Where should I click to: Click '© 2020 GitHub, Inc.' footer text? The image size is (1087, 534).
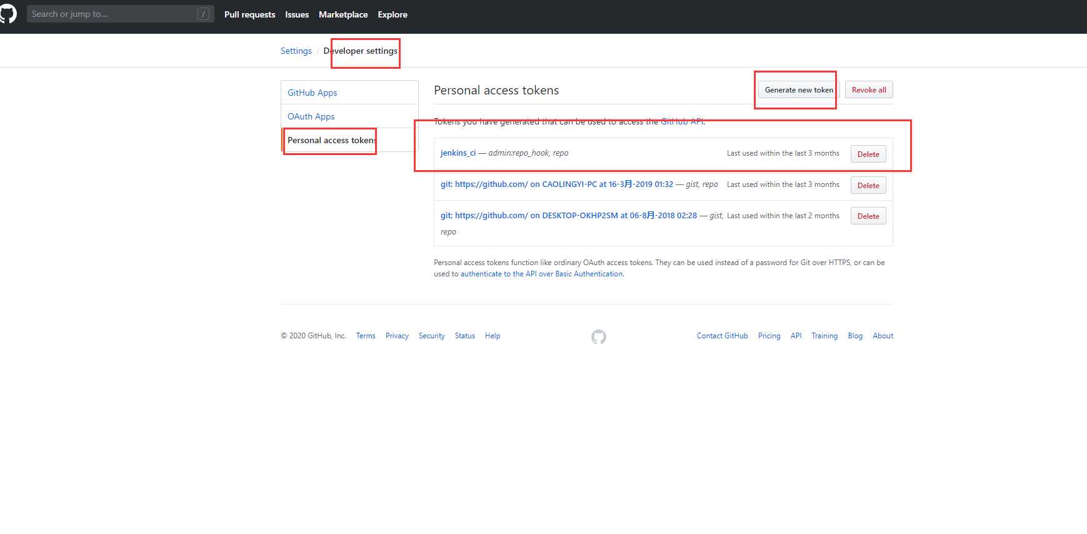[313, 336]
